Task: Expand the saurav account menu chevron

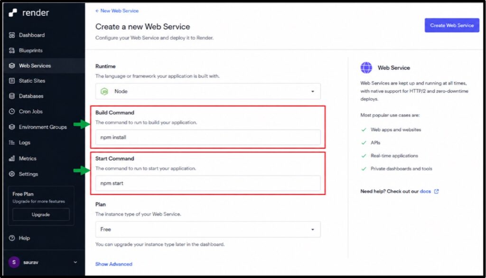Action: click(x=75, y=262)
